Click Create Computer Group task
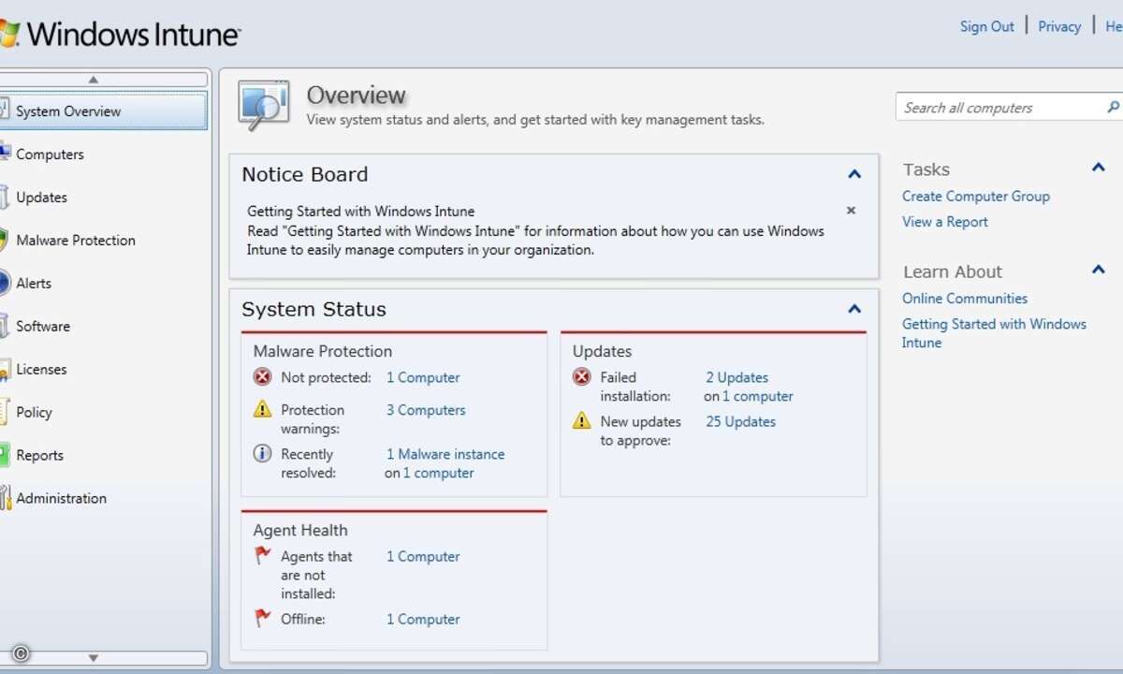 (976, 196)
